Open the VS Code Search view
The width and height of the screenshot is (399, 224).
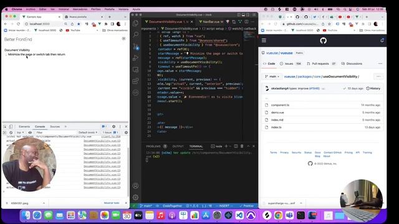point(136,34)
